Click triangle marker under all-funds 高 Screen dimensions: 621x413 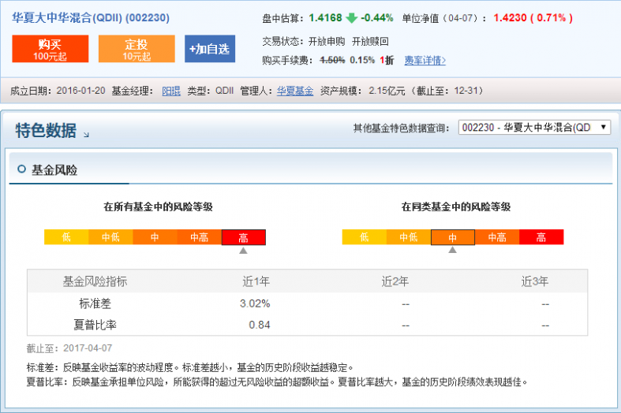(243, 251)
